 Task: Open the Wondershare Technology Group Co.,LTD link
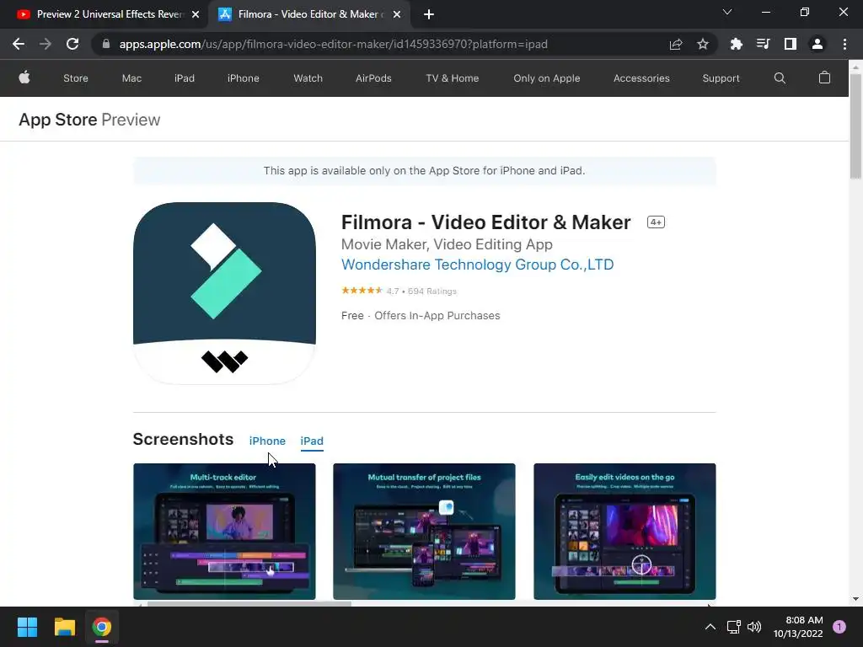pyautogui.click(x=477, y=265)
